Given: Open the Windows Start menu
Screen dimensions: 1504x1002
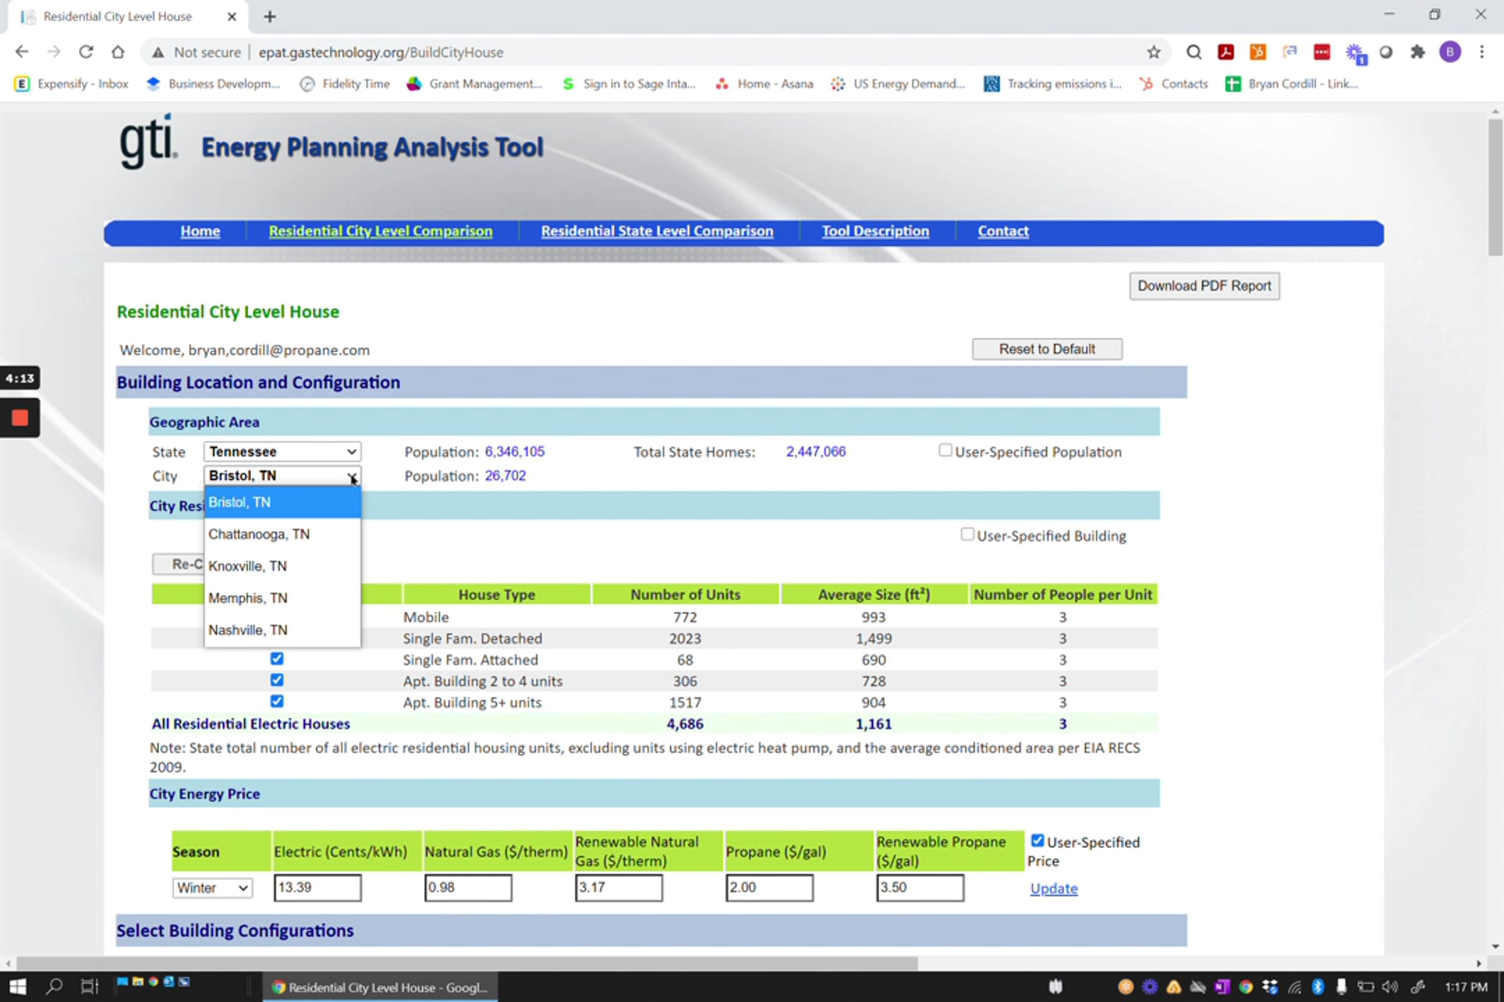Looking at the screenshot, I should point(18,987).
